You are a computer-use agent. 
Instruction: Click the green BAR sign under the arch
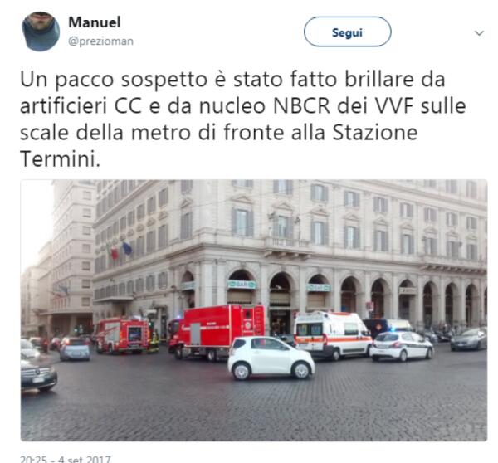[242, 285]
